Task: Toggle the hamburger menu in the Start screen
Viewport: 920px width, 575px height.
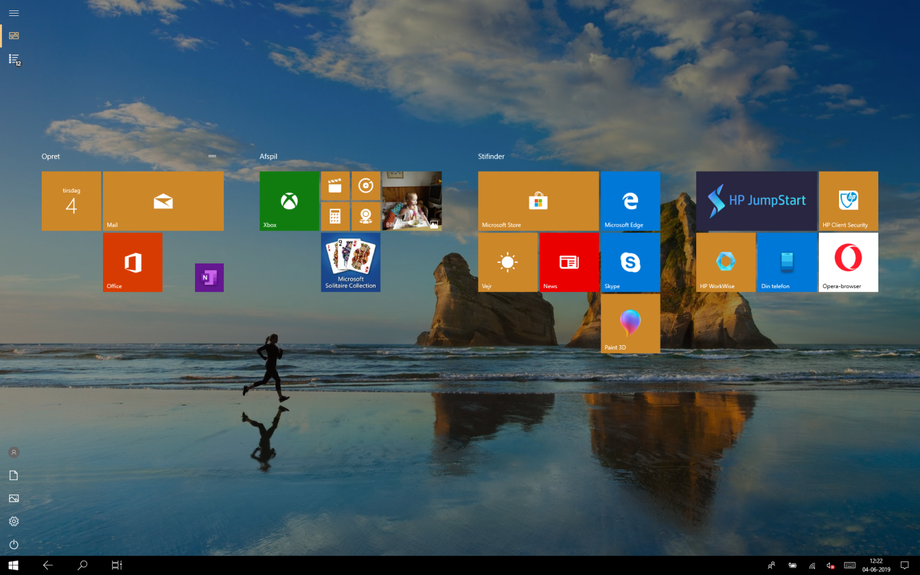Action: [x=13, y=12]
